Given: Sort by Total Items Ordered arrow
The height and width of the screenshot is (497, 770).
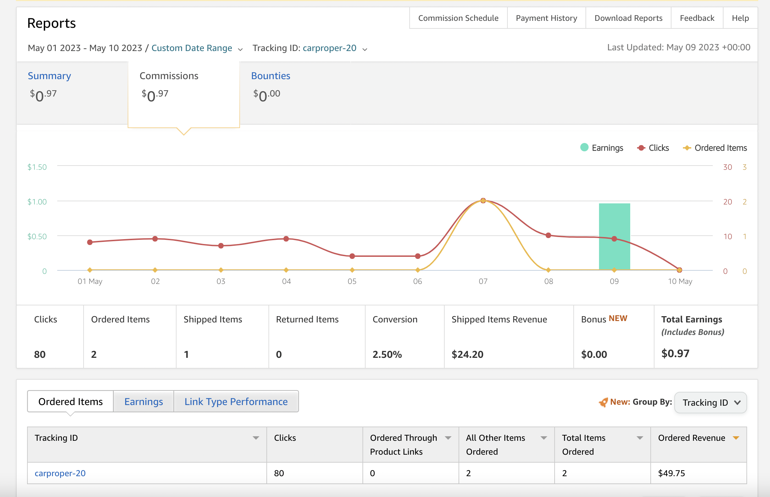Looking at the screenshot, I should [x=640, y=438].
